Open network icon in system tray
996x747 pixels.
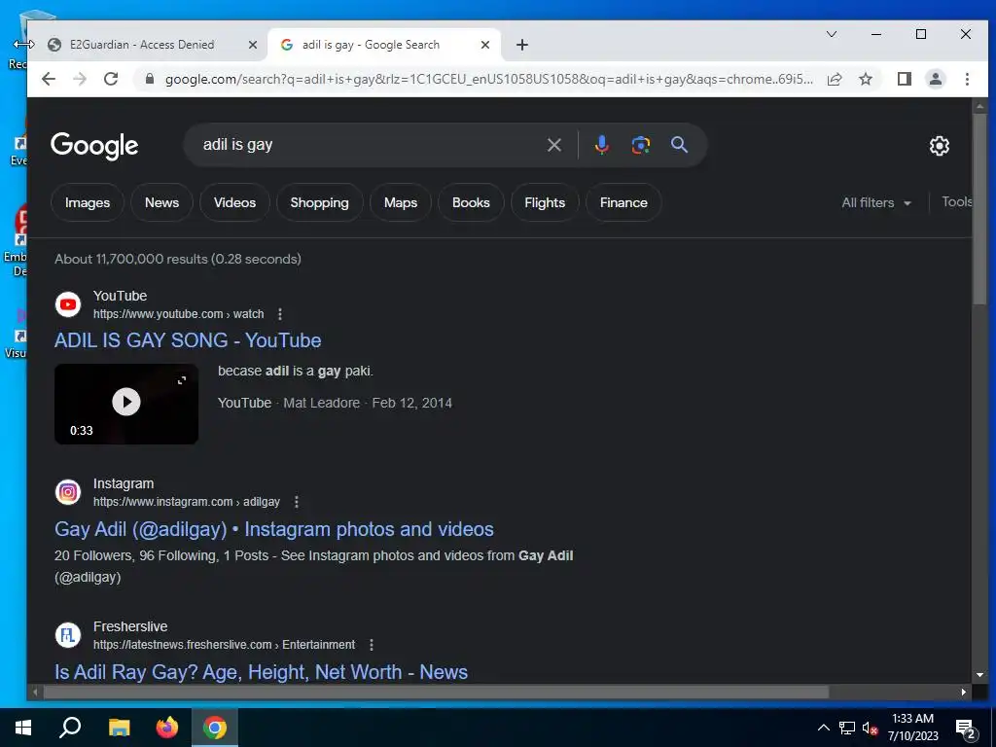pos(847,728)
